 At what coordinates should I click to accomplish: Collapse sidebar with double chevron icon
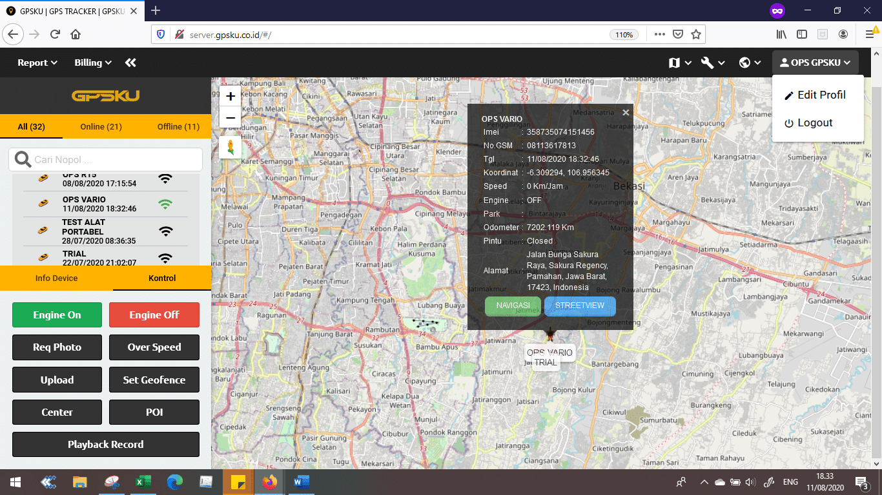(130, 63)
